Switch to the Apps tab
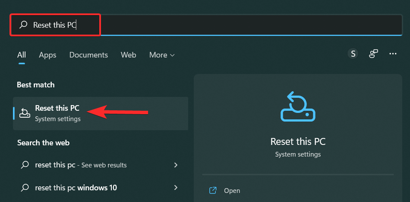The width and height of the screenshot is (410, 202). pos(47,55)
